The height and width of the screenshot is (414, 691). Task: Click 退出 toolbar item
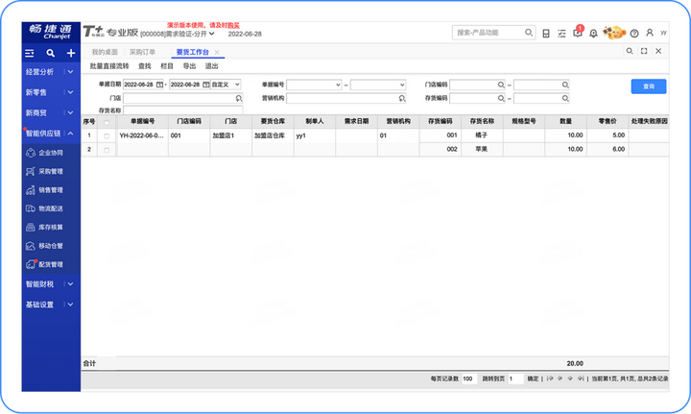pyautogui.click(x=211, y=66)
